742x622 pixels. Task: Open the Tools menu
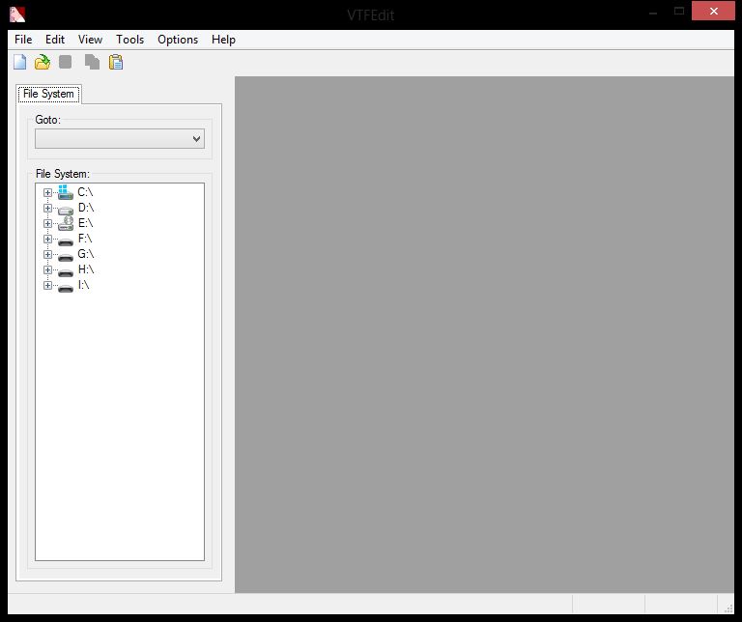(x=129, y=40)
